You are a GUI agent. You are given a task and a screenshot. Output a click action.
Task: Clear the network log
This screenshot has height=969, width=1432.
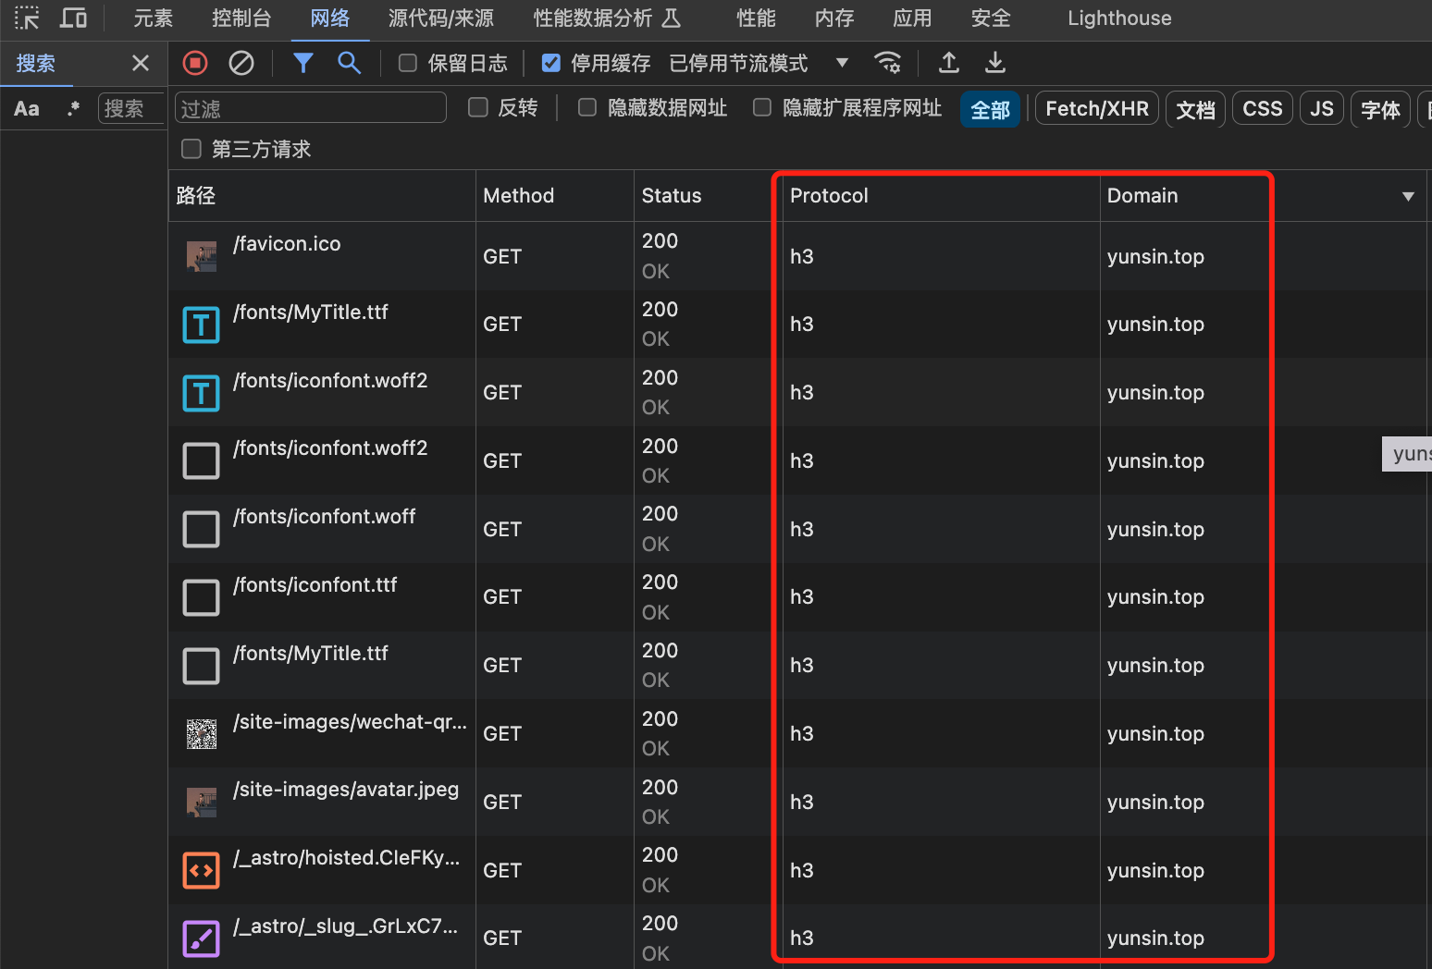click(241, 63)
